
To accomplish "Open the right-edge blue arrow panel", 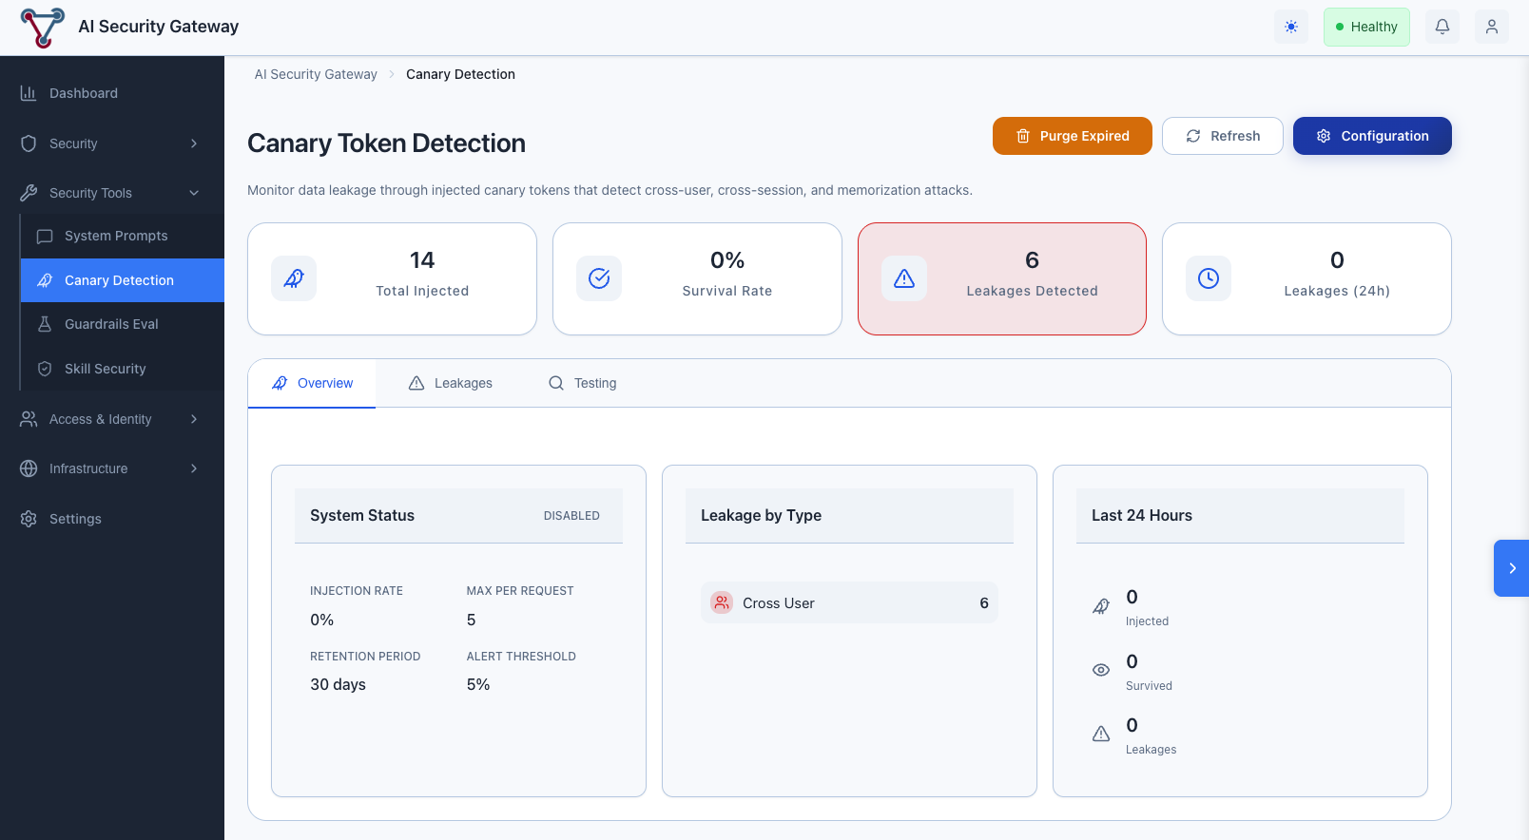I will tap(1511, 568).
